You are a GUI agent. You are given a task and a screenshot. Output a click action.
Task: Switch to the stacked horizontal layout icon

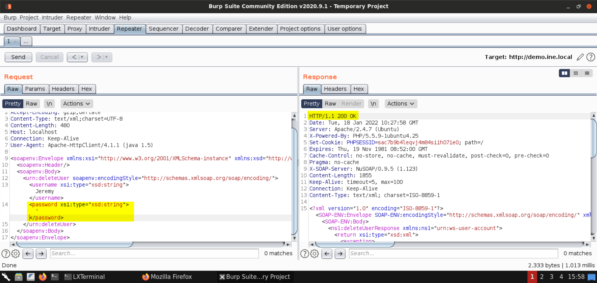click(576, 73)
